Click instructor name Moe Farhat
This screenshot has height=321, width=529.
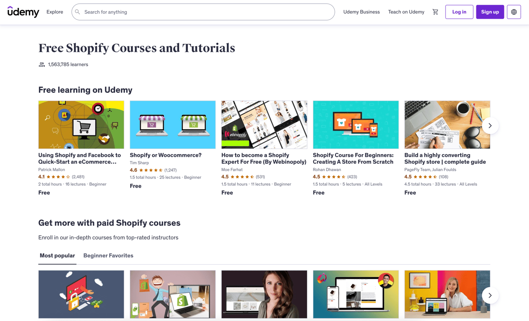tap(231, 170)
